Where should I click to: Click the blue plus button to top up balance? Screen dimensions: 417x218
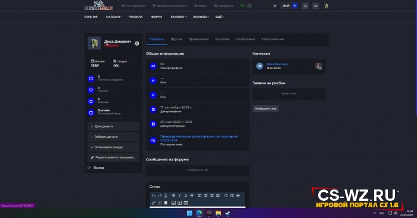(295, 5)
